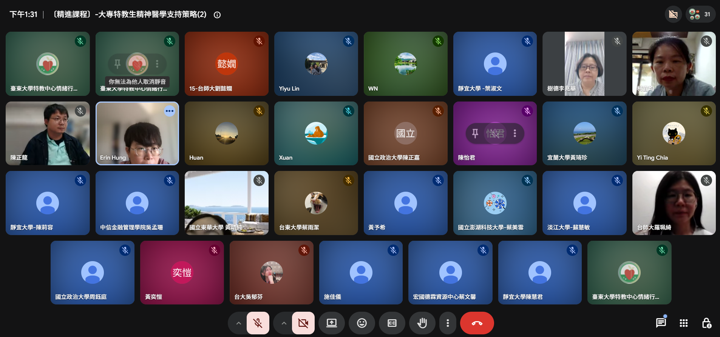Start presenting your screen
Image resolution: width=720 pixels, height=337 pixels.
[332, 323]
